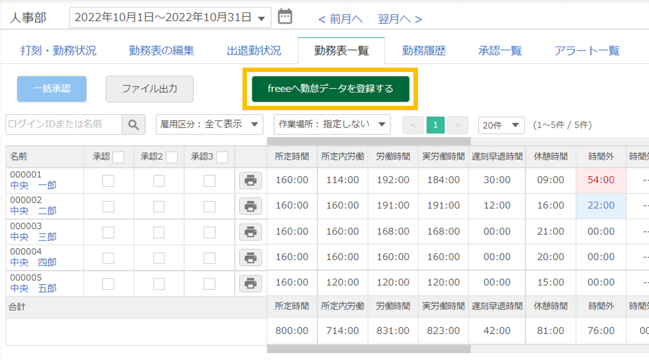Open the 雇用区分 filter dropdown
The width and height of the screenshot is (649, 360).
pyautogui.click(x=209, y=125)
